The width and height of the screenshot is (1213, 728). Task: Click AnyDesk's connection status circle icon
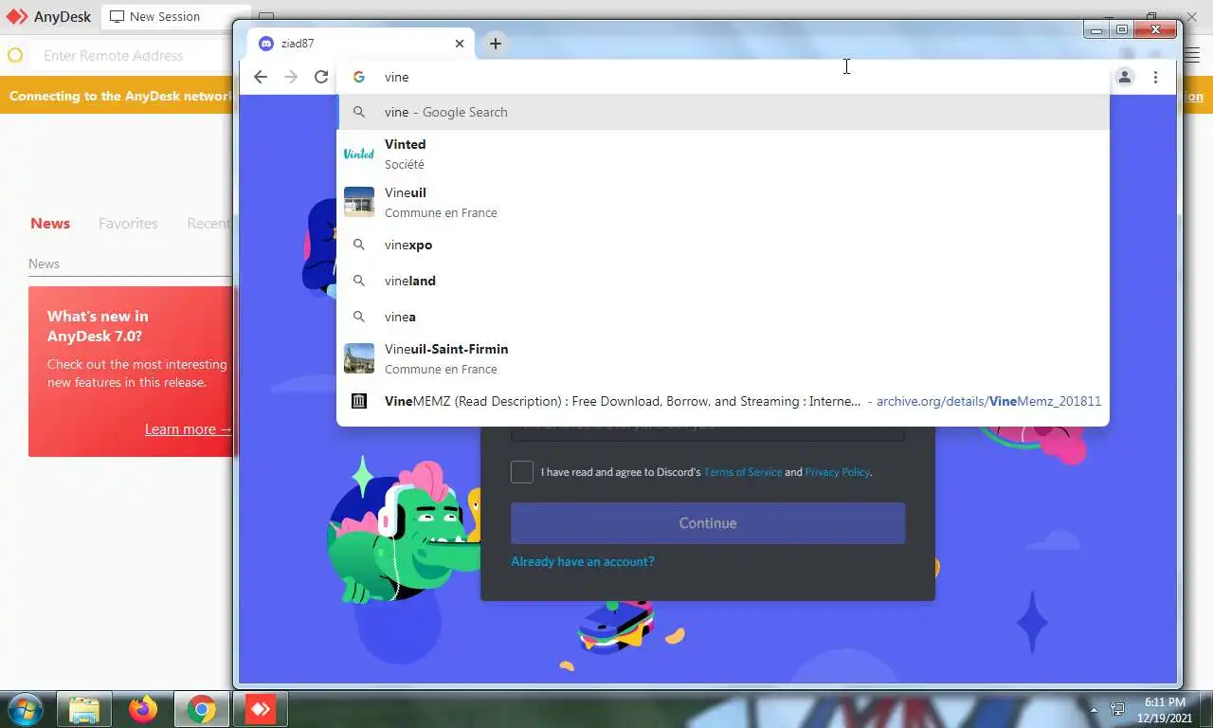click(x=15, y=56)
